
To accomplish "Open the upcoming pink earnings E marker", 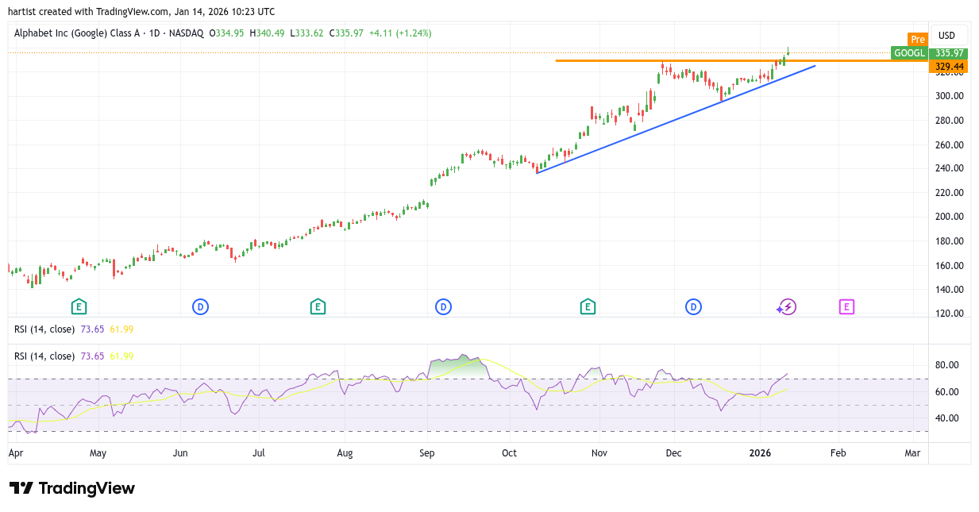I will pyautogui.click(x=846, y=306).
